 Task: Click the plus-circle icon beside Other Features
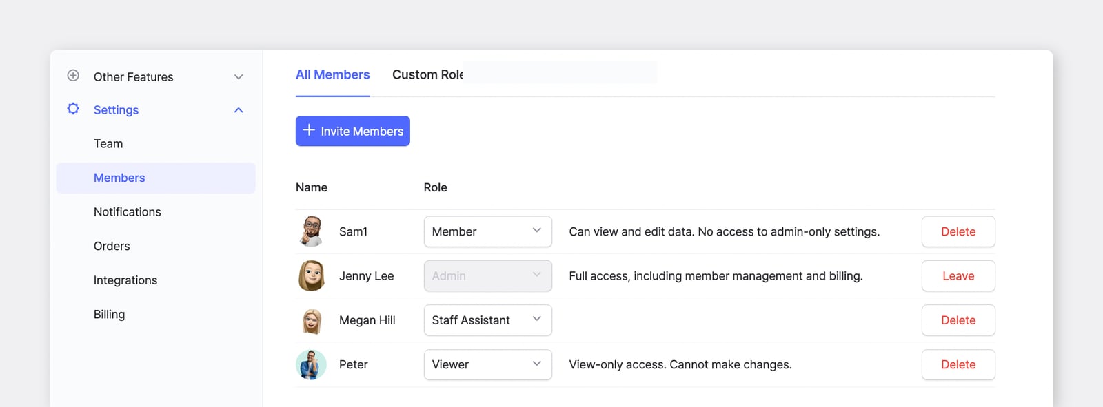[73, 76]
